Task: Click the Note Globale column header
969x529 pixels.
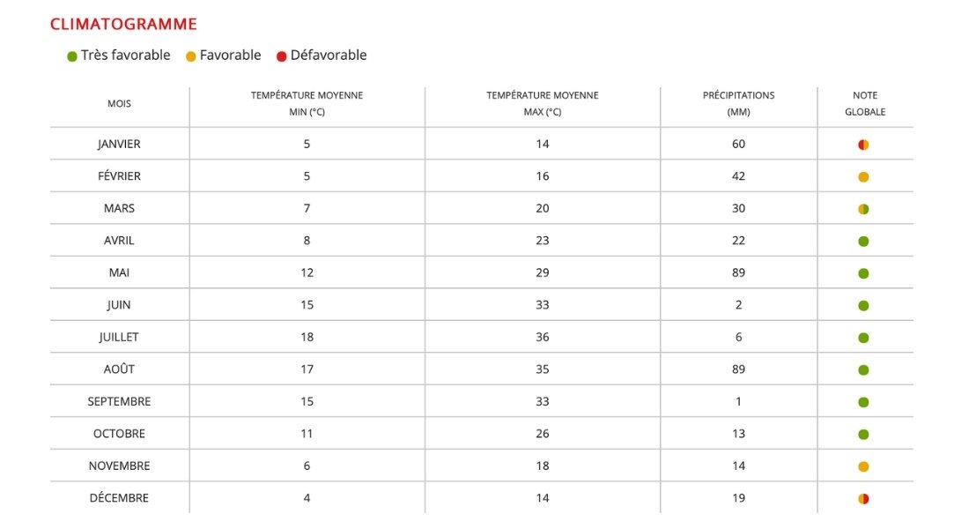Action: (865, 104)
